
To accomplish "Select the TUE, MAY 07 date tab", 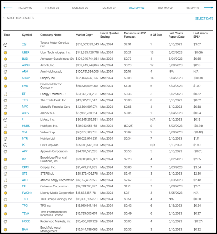I will (108, 8).
